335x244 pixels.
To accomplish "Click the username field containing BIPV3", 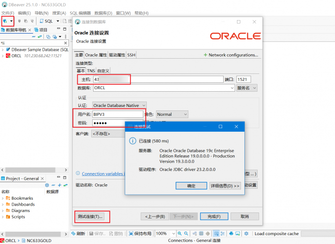I will [118, 114].
